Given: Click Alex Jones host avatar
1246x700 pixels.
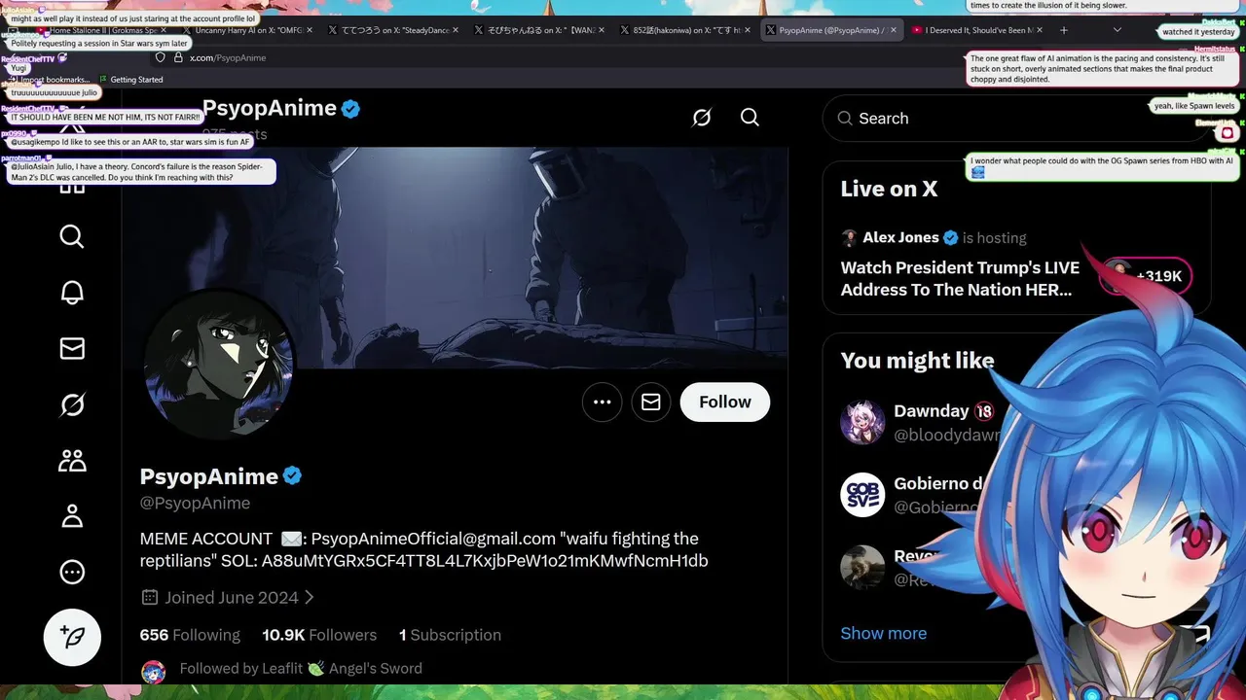Looking at the screenshot, I should 850,238.
